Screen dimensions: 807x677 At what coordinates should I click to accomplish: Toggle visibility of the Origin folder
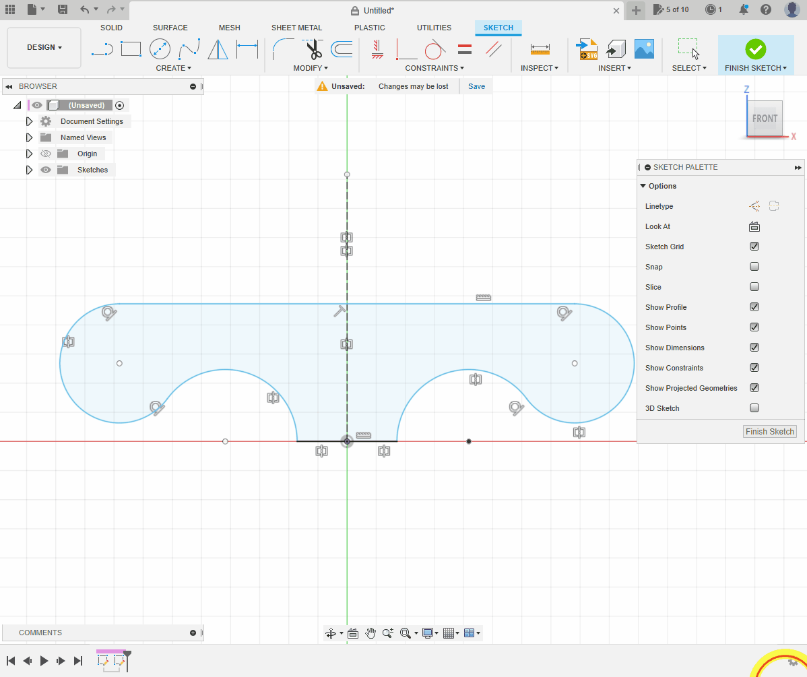coord(46,154)
